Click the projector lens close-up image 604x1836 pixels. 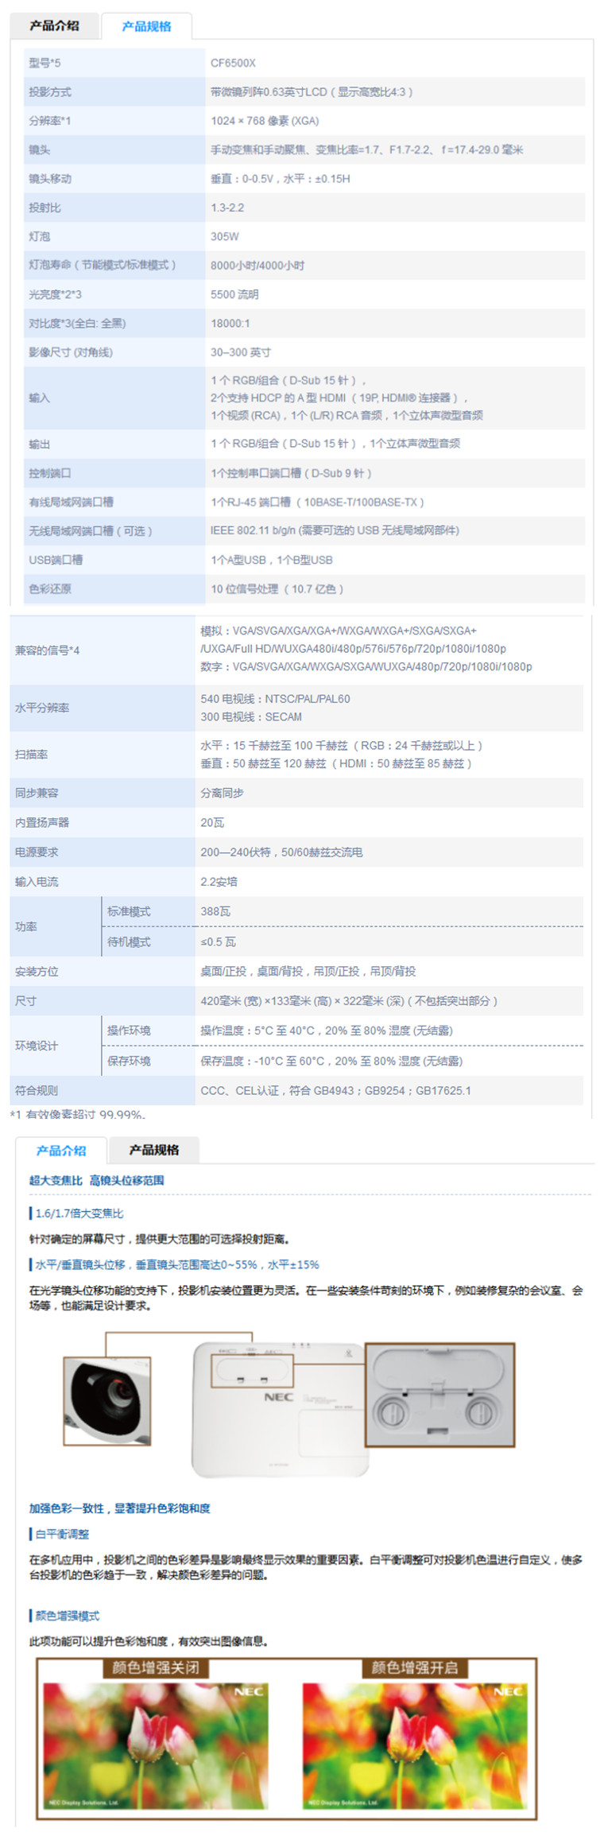click(107, 1403)
